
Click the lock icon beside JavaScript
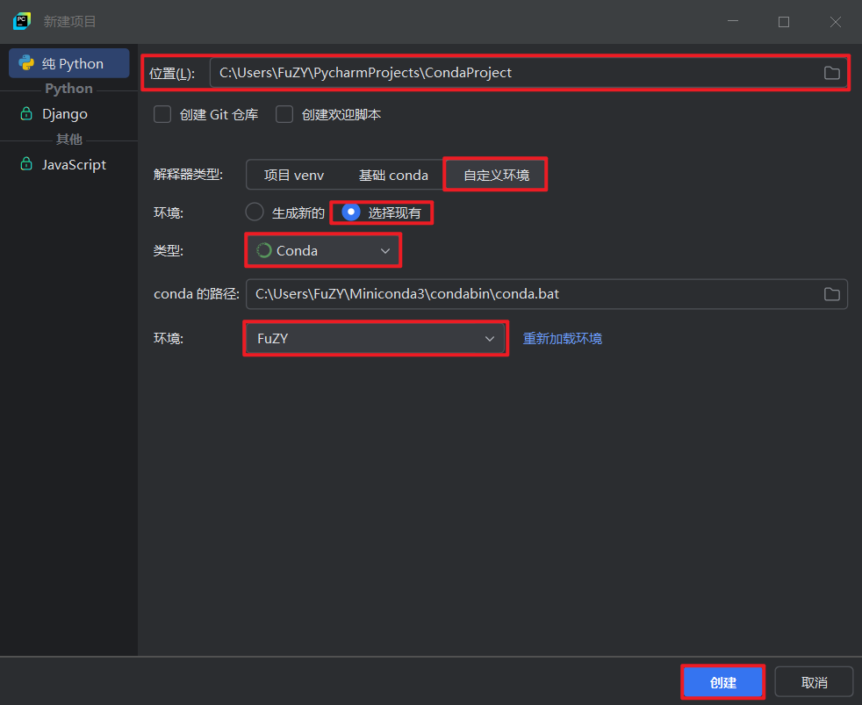[x=25, y=164]
